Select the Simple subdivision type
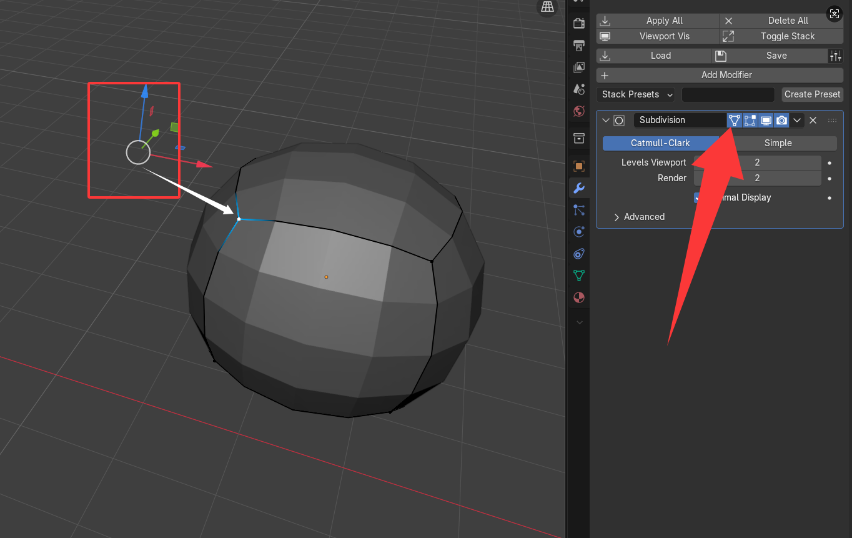 coord(778,143)
